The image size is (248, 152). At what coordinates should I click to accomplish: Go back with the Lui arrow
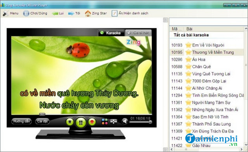pos(58,13)
